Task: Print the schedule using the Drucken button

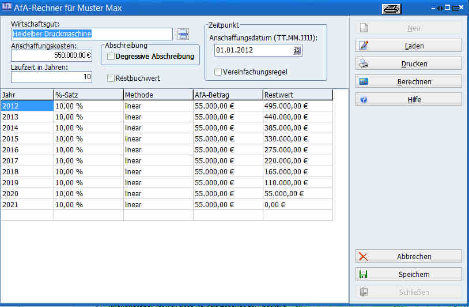Action: click(x=408, y=63)
